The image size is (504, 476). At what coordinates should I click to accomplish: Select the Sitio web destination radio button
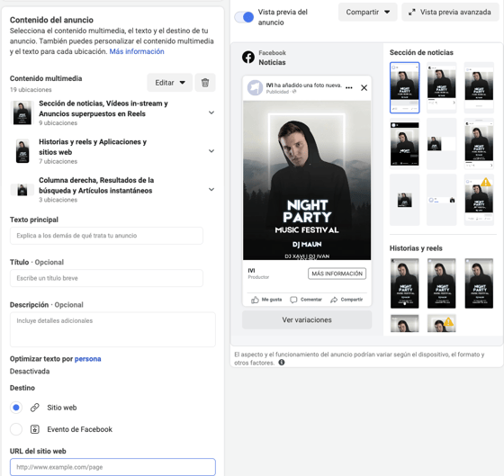point(16,408)
